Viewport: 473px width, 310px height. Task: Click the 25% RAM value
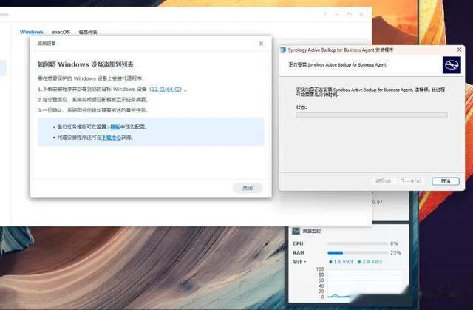coord(395,252)
